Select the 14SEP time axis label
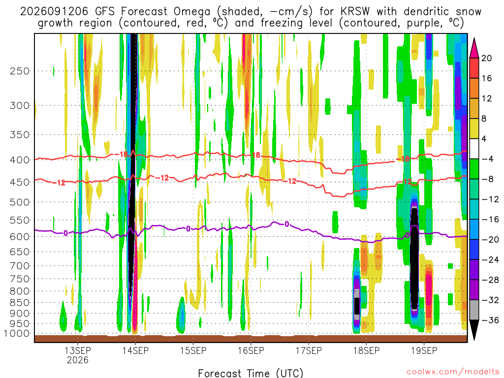 point(135,350)
